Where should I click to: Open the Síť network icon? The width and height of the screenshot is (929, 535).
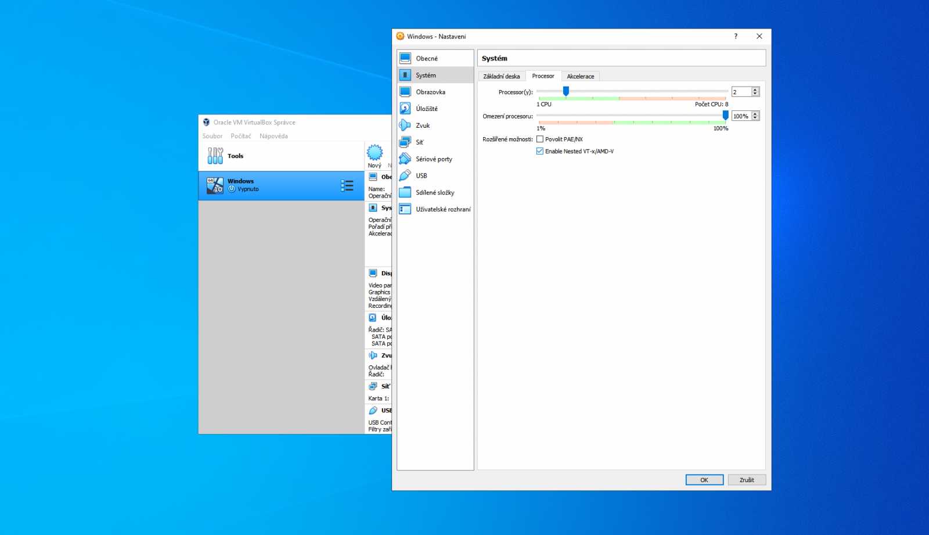[405, 142]
